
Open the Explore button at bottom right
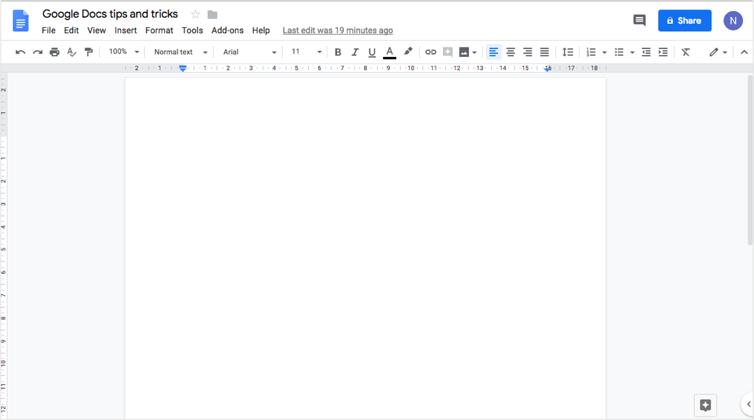(705, 406)
